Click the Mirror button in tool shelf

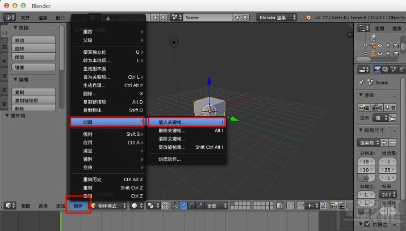coord(34,67)
